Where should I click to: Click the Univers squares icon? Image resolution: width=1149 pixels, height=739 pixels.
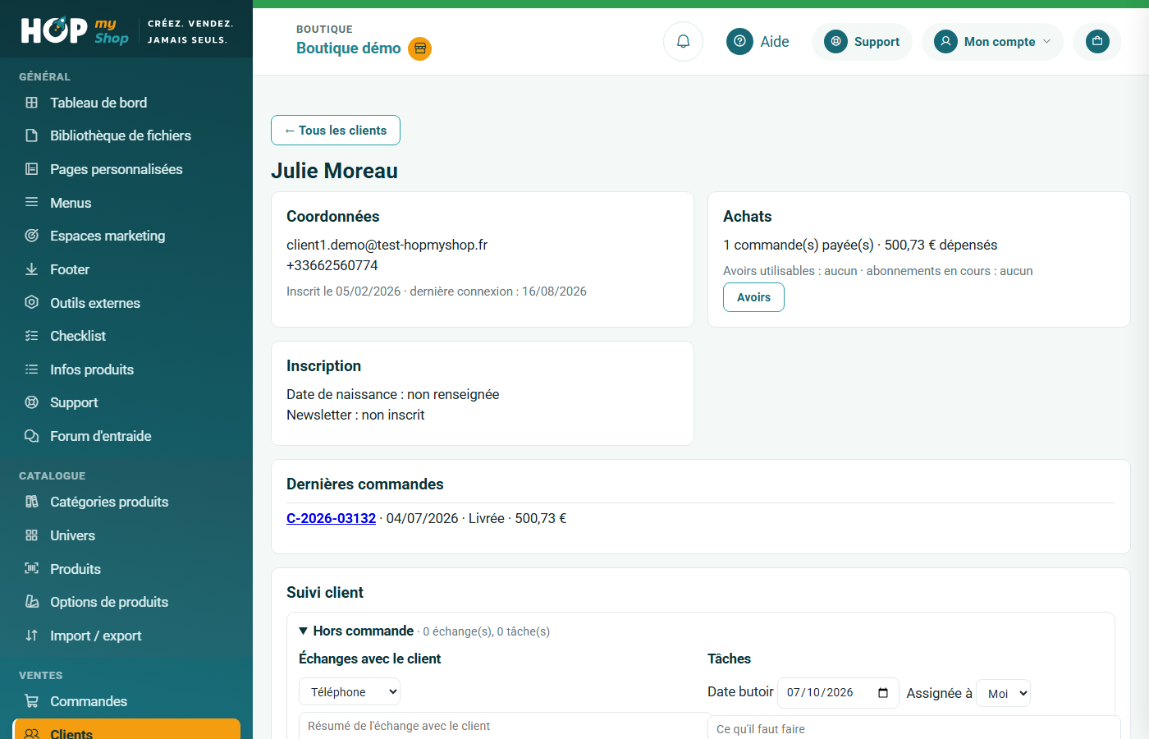[x=32, y=535]
